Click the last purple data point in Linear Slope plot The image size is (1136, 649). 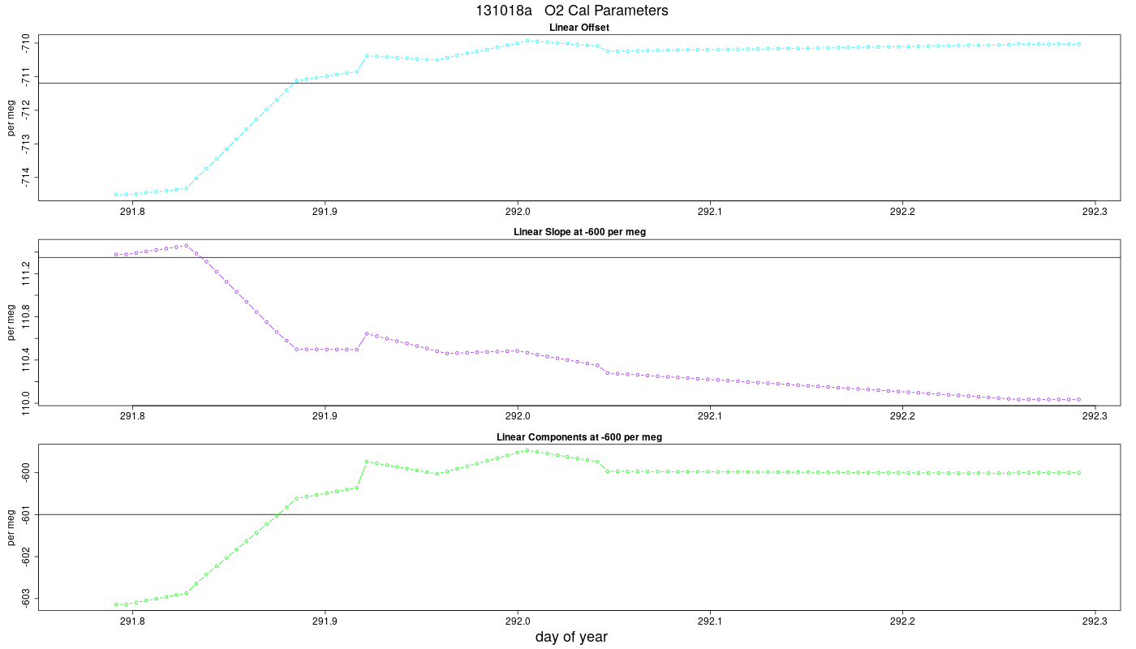[x=1078, y=399]
